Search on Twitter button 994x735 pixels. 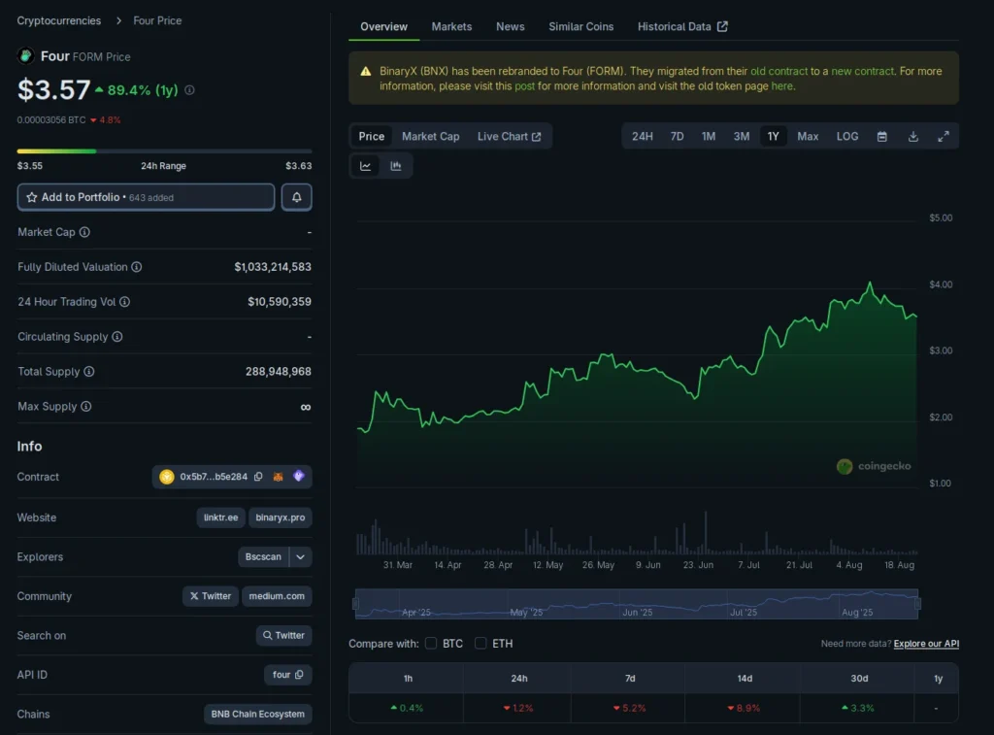point(283,635)
